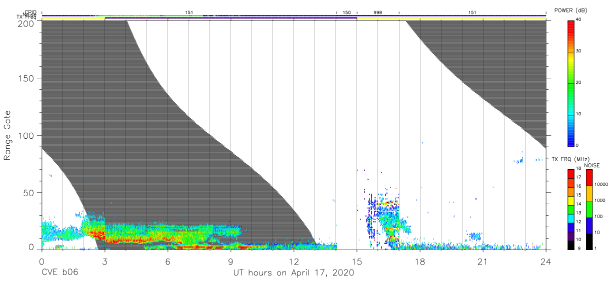This screenshot has height=283, width=614.
Task: Click the 11 label on TX FRQ legend
Action: (x=579, y=231)
